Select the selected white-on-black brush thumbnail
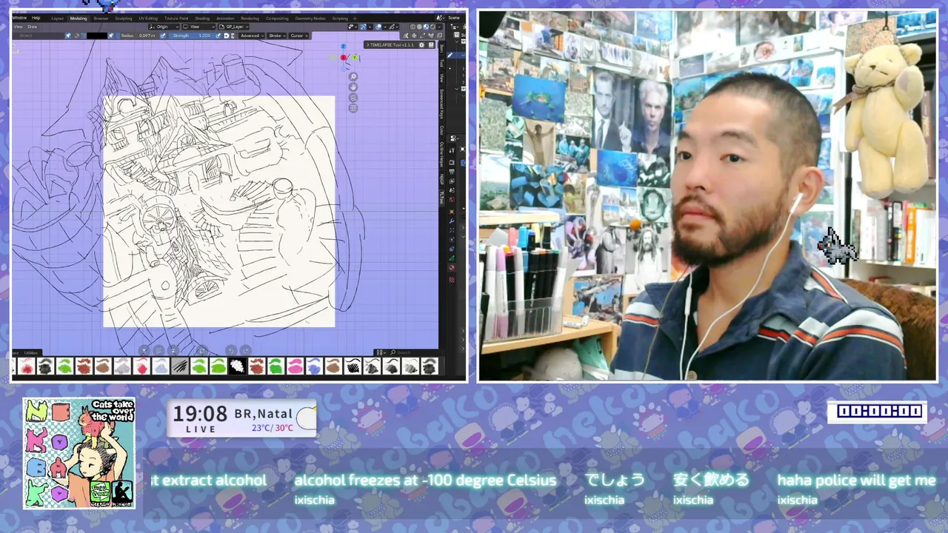This screenshot has width=948, height=533. tap(237, 366)
